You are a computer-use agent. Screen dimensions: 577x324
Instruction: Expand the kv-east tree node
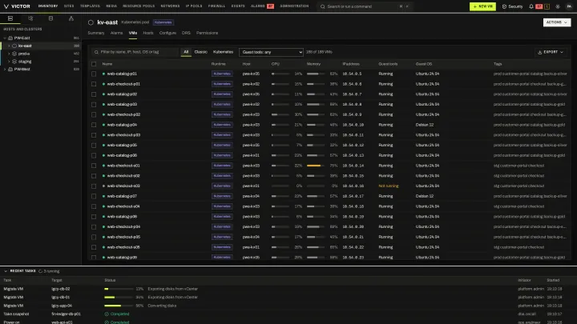pyautogui.click(x=9, y=46)
